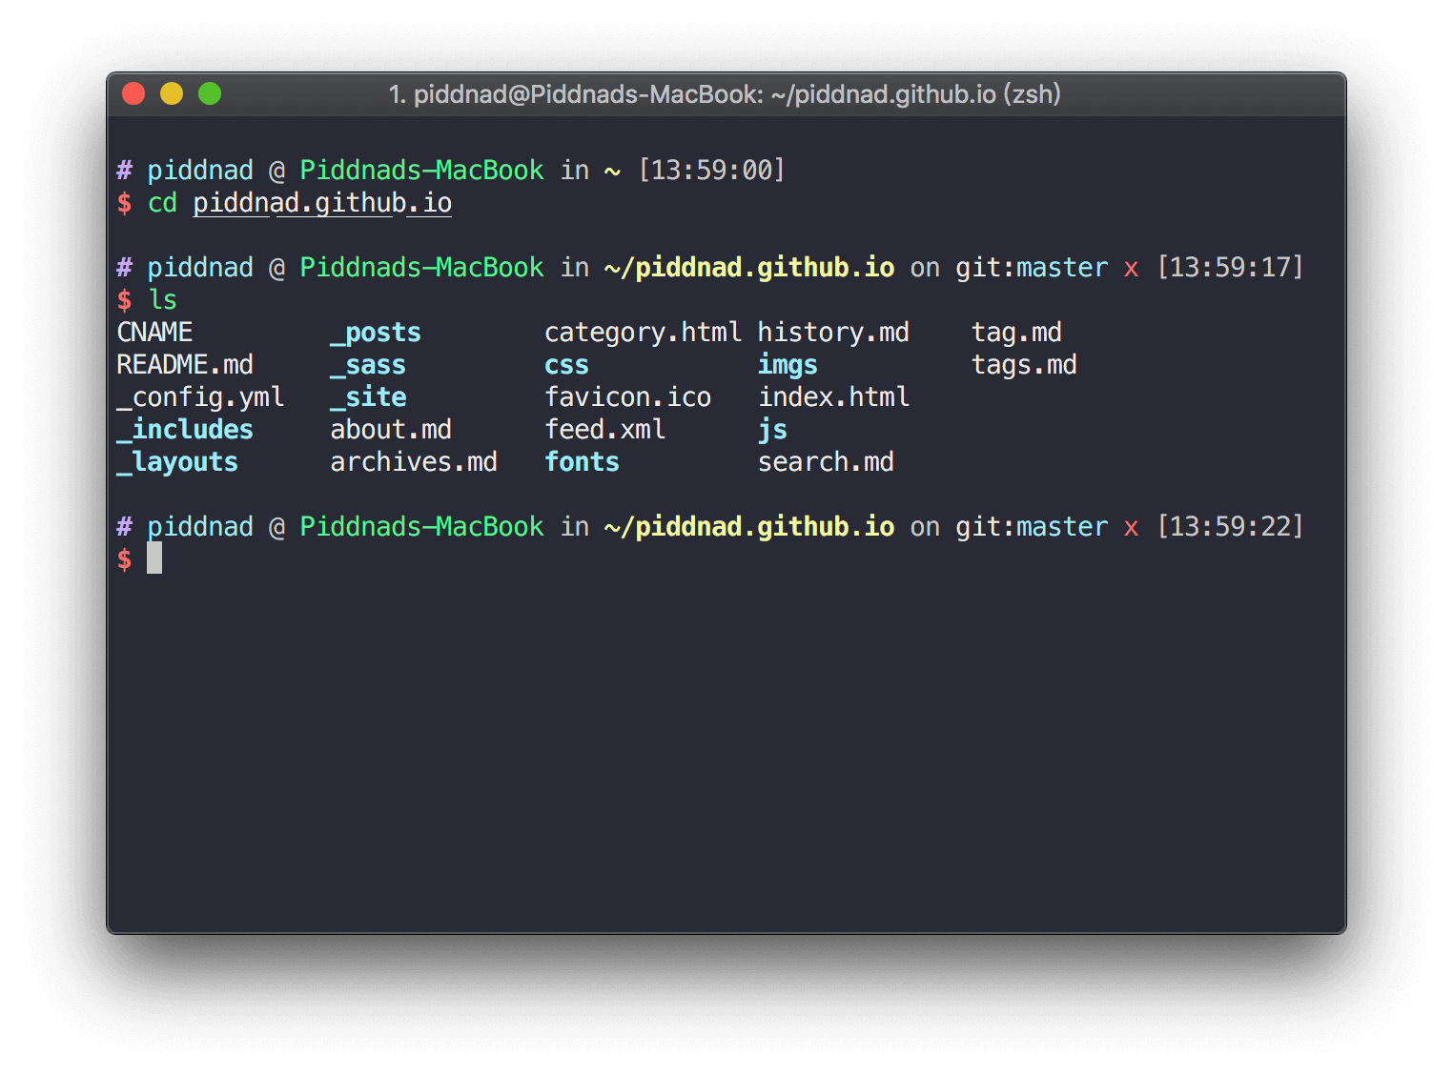Screen dimensions: 1453x1075
Task: Click the CNAME file in the listing
Action: click(x=154, y=333)
